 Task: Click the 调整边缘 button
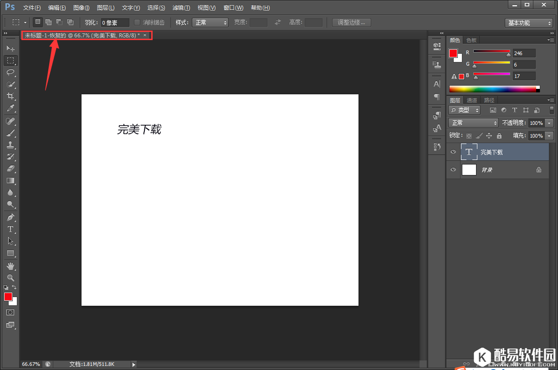tap(351, 22)
